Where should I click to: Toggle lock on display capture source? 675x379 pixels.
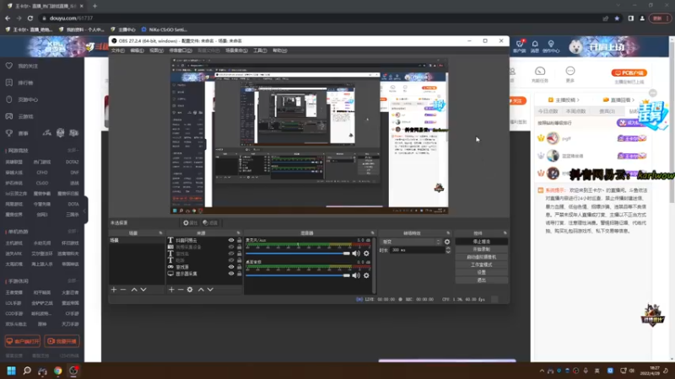tap(240, 274)
